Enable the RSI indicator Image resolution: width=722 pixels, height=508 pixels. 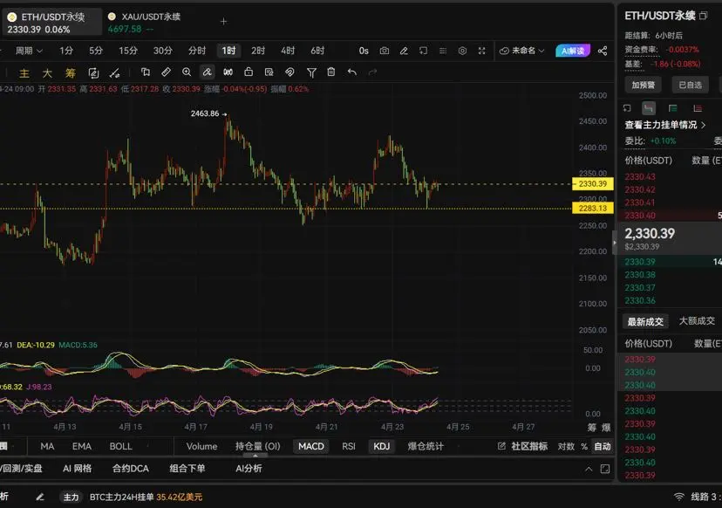point(349,446)
